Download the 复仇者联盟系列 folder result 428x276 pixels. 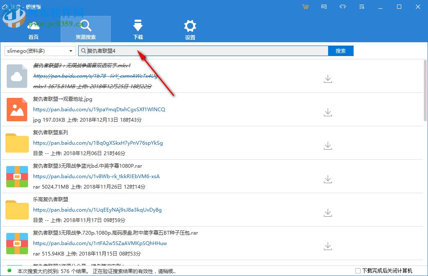coord(328,146)
